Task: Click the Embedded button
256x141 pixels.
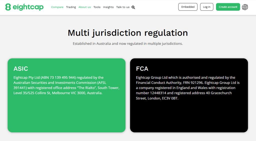Action: coord(188,7)
